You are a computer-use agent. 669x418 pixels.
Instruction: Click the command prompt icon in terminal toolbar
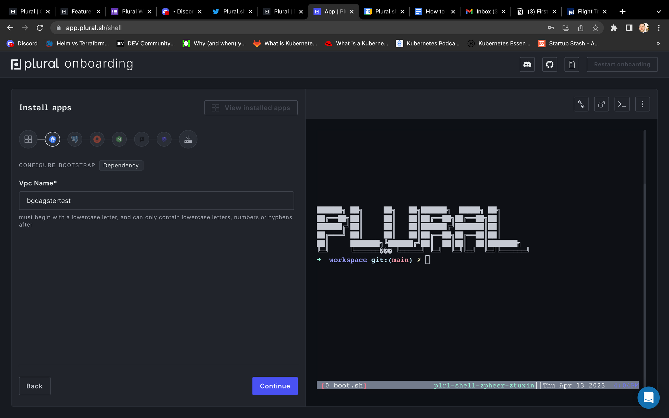[622, 104]
